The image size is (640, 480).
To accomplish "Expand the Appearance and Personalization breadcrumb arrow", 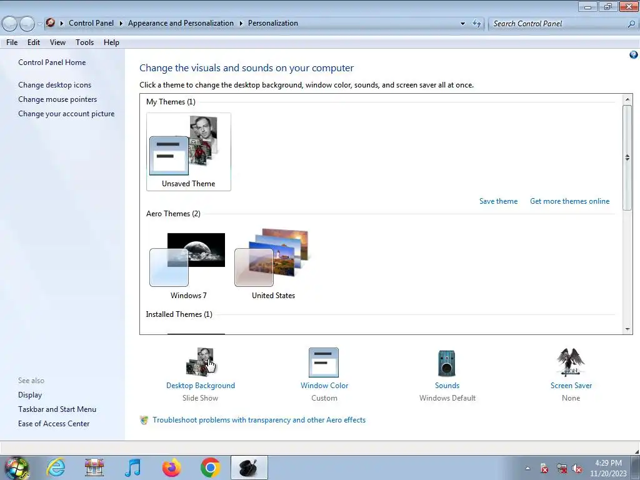I will click(x=241, y=23).
